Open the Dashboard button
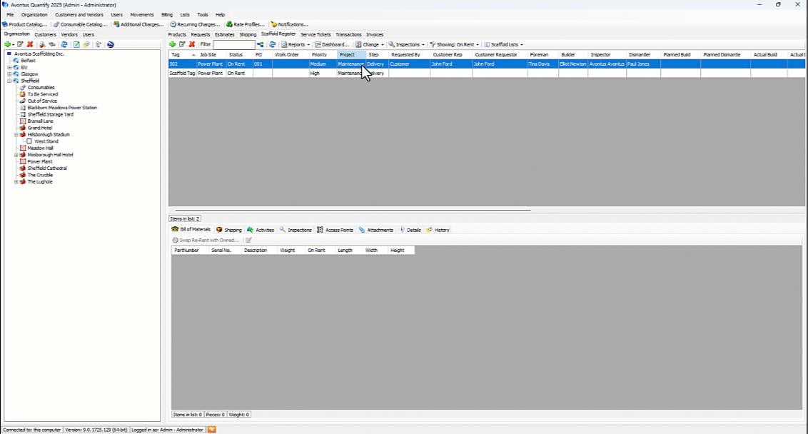The height and width of the screenshot is (434, 808). coord(332,44)
